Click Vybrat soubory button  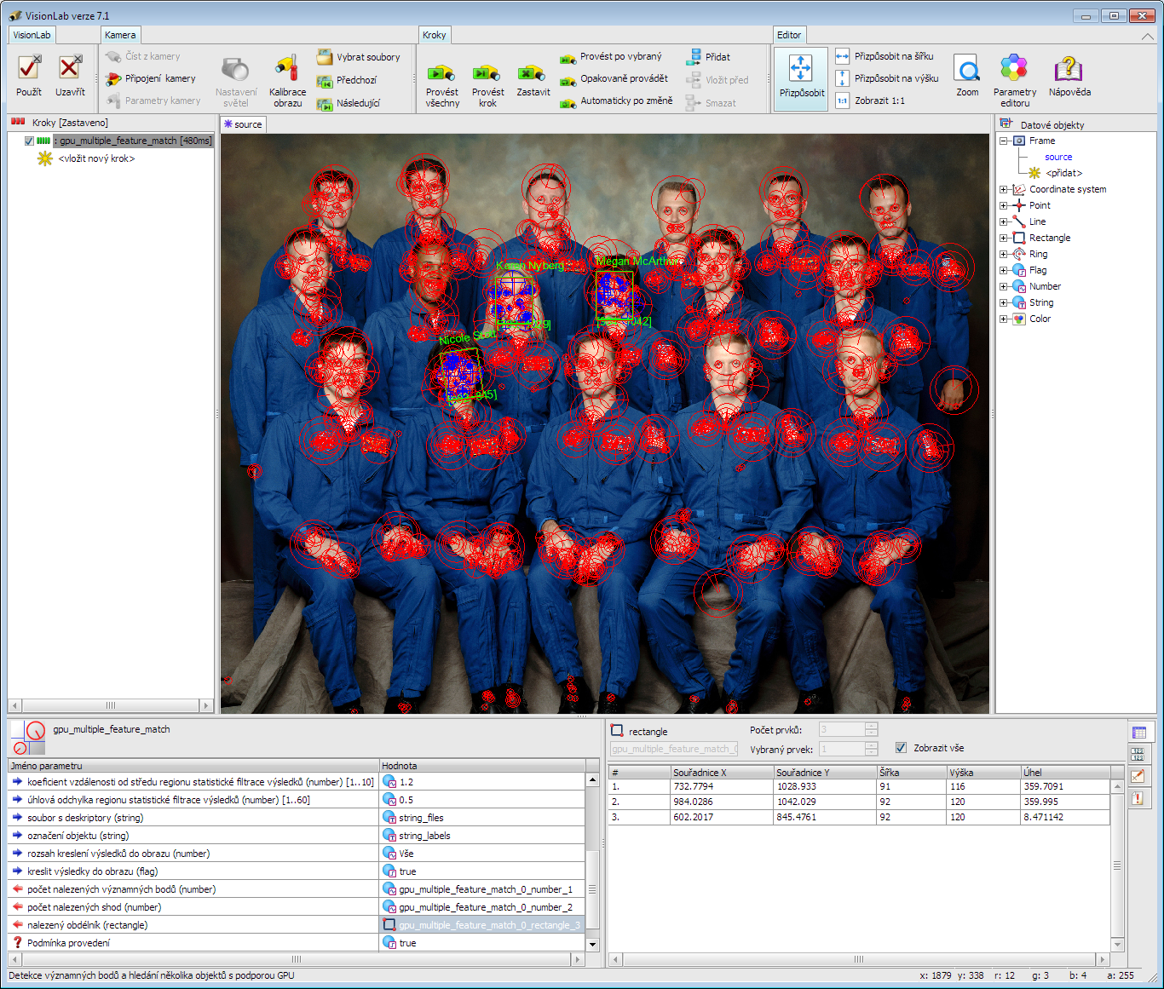click(359, 57)
